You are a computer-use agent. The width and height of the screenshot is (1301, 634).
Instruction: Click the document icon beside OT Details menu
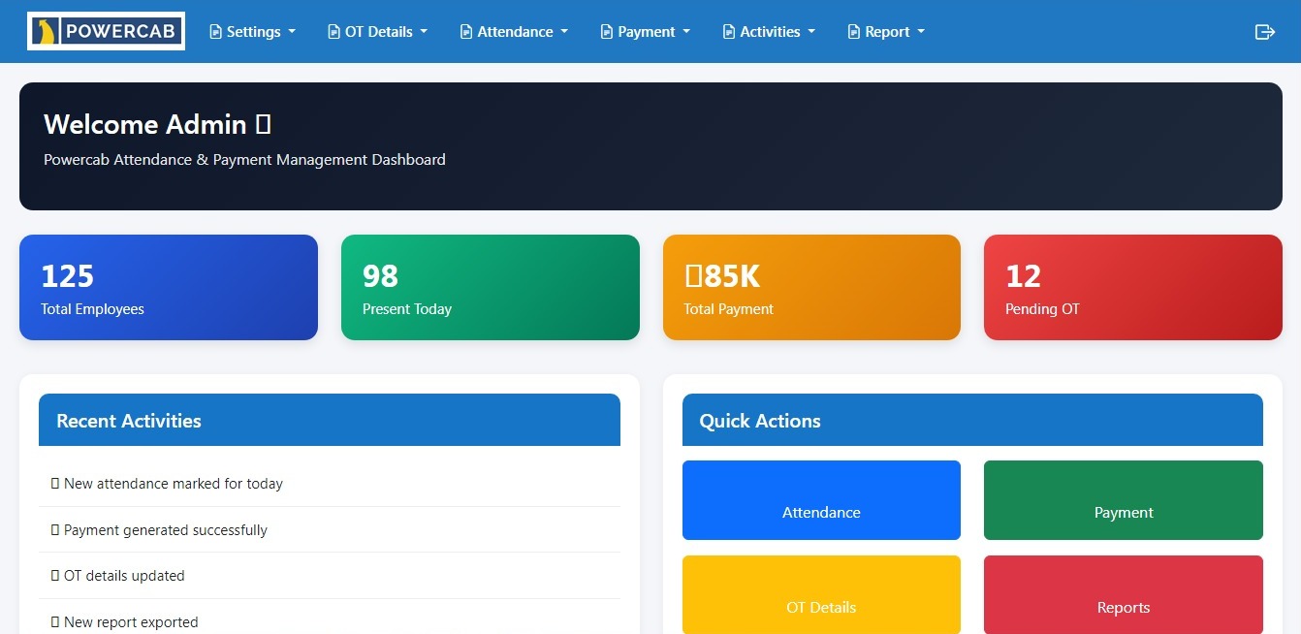pos(334,32)
